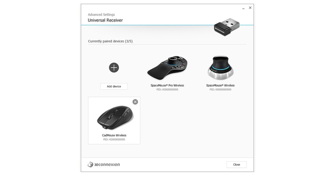
Task: Click the 3Dconnexion logo in the footer
Action: (x=104, y=165)
